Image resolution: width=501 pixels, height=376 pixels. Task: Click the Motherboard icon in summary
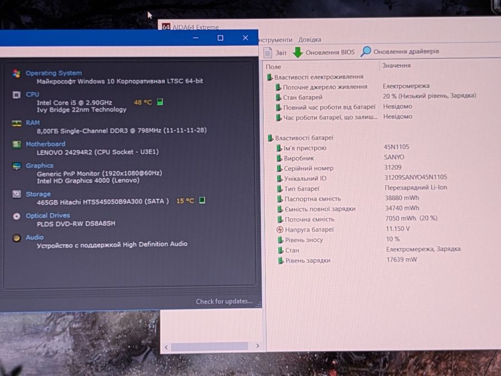point(17,144)
